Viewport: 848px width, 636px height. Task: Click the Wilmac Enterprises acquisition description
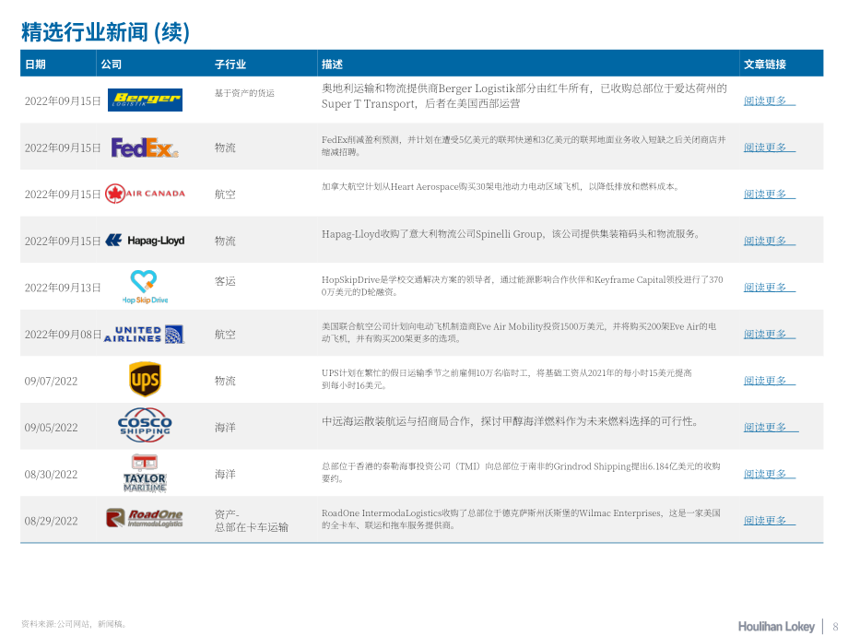click(521, 519)
